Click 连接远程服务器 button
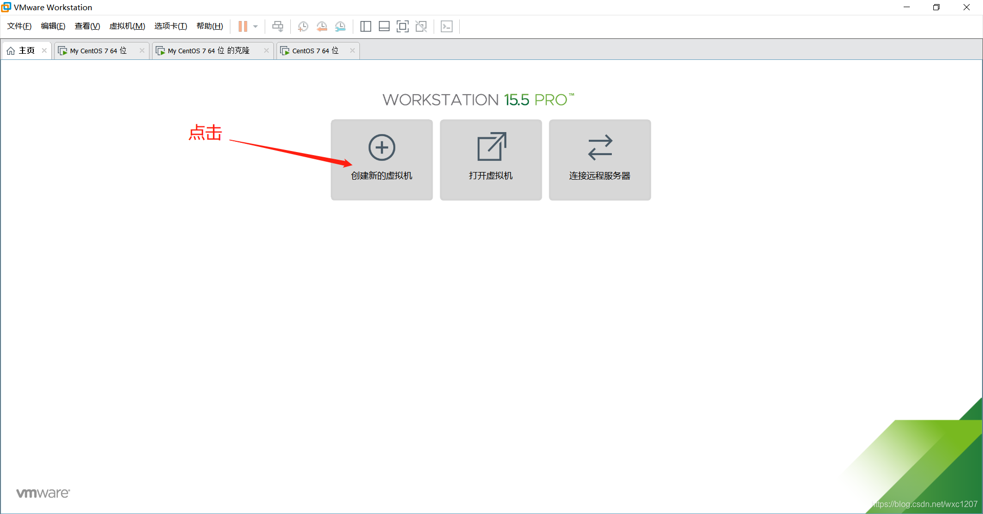The height and width of the screenshot is (514, 983). tap(600, 160)
